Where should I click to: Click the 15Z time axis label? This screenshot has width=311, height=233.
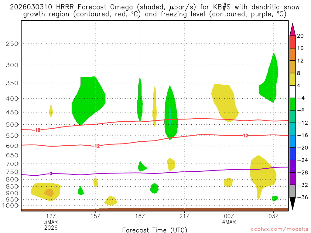pos(95,216)
